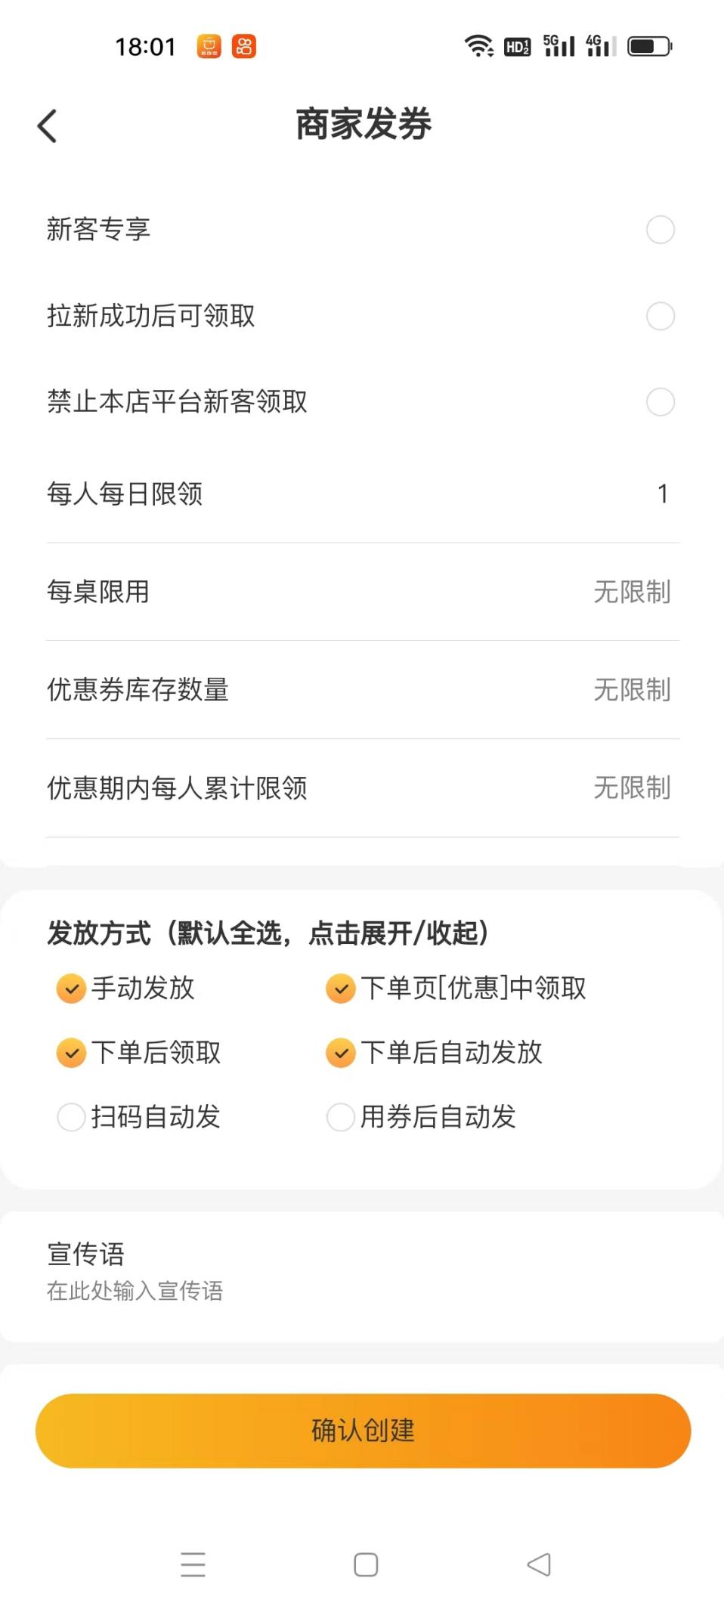Viewport: 724px width, 1609px height.
Task: Open the 每桌限用 limit setting
Action: pyautogui.click(x=362, y=592)
